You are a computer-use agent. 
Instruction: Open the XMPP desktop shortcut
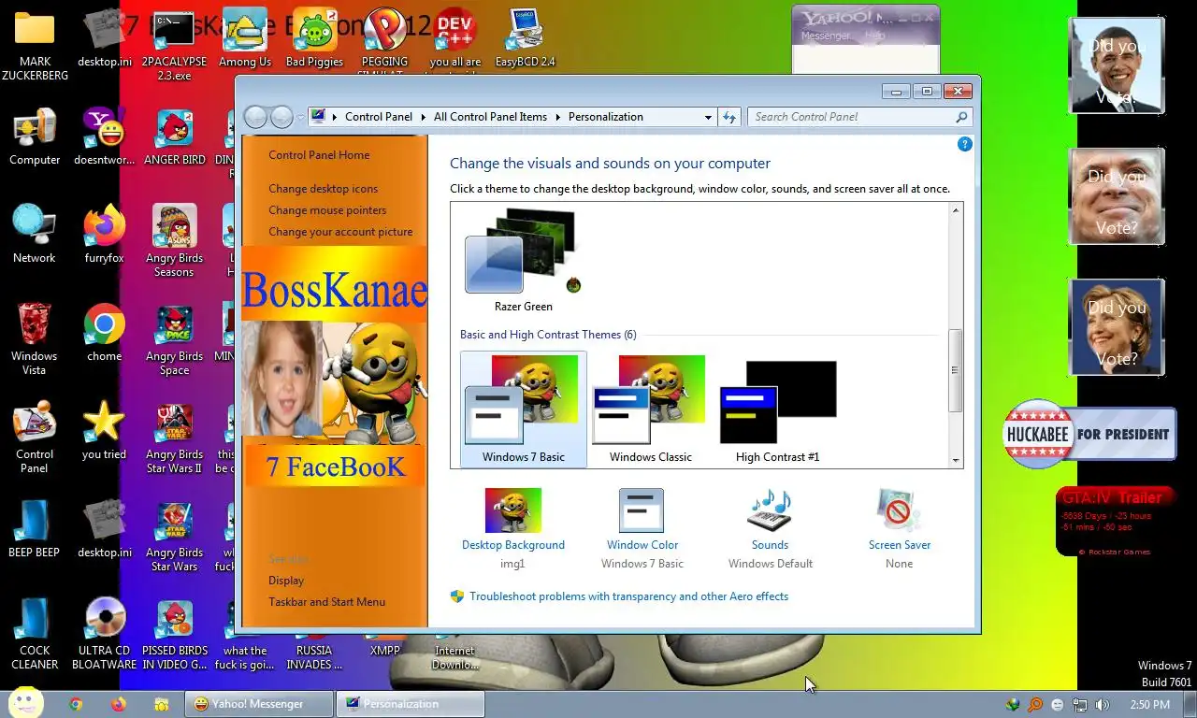point(384,650)
